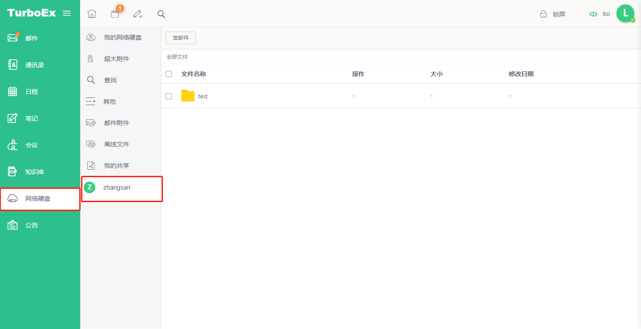The image size is (641, 329).
Task: Click the 网络硬盘 drive icon
Action: pos(12,199)
